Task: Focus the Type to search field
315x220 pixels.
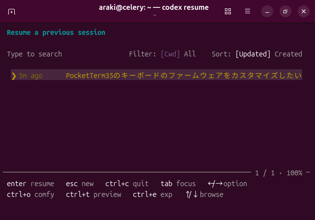Action: (x=34, y=54)
